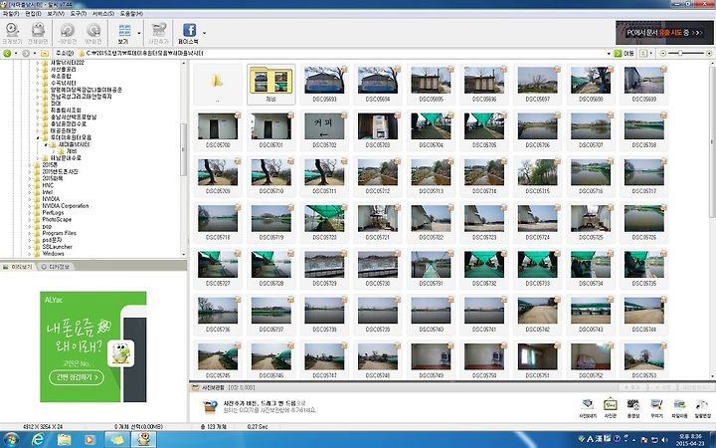Open the 동영상 video maker icon
716x448 pixels.
[x=633, y=408]
